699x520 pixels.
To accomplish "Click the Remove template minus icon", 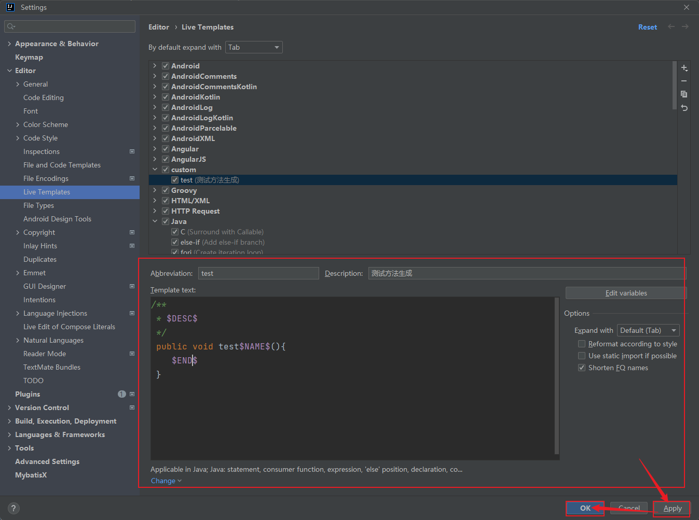I will click(684, 81).
